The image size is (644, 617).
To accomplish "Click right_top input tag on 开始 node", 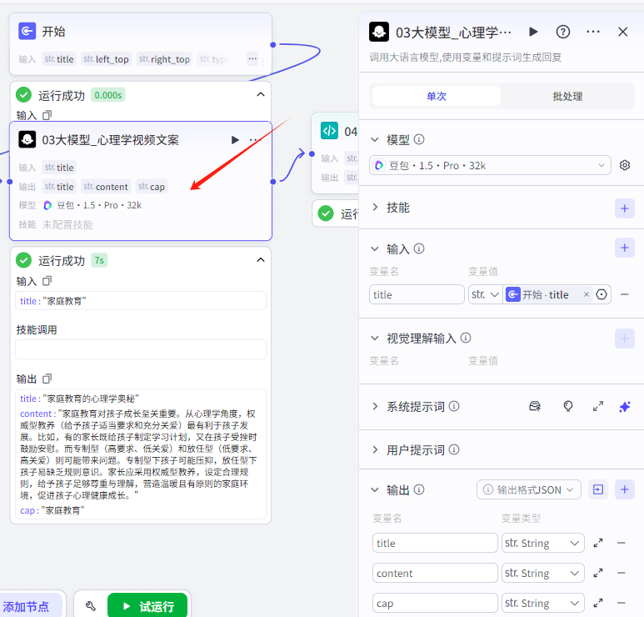I will [164, 59].
